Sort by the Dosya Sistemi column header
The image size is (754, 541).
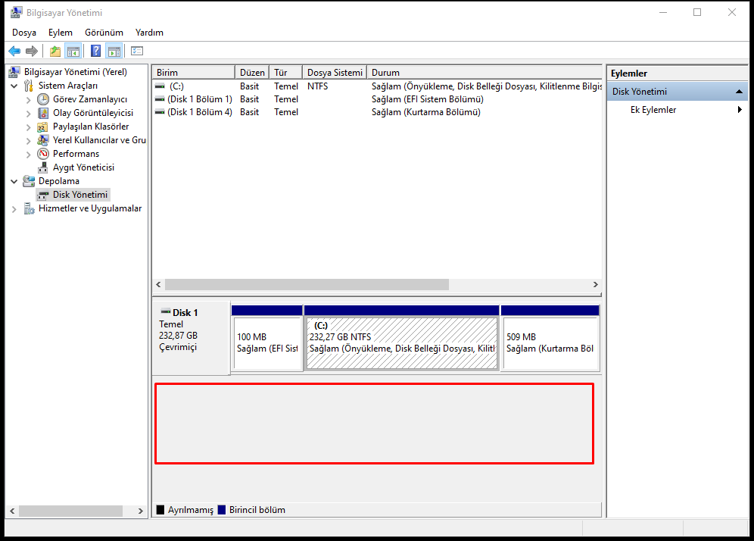point(335,72)
